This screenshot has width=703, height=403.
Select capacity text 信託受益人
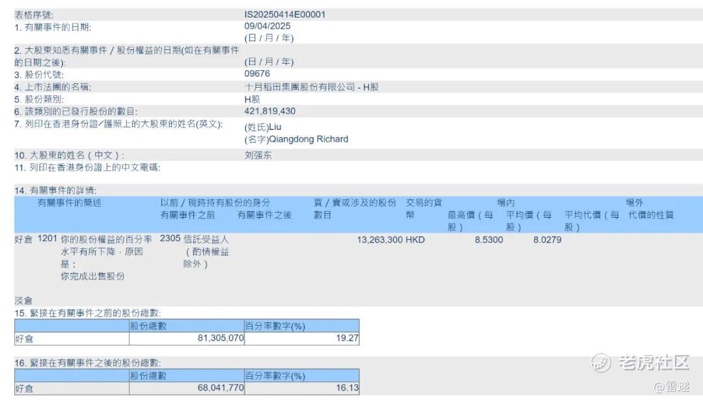[x=206, y=240]
